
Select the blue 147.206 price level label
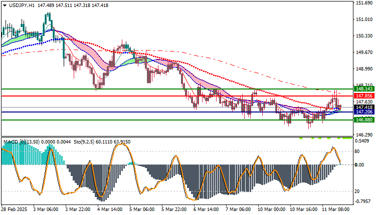pos(364,112)
